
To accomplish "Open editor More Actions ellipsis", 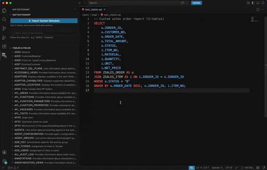I will [x=263, y=9].
